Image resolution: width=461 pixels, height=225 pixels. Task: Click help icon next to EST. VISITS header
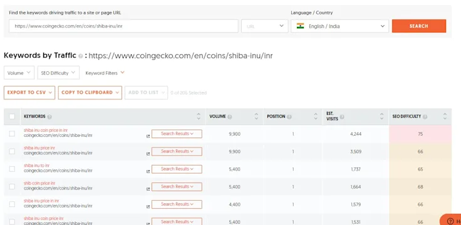[342, 117]
